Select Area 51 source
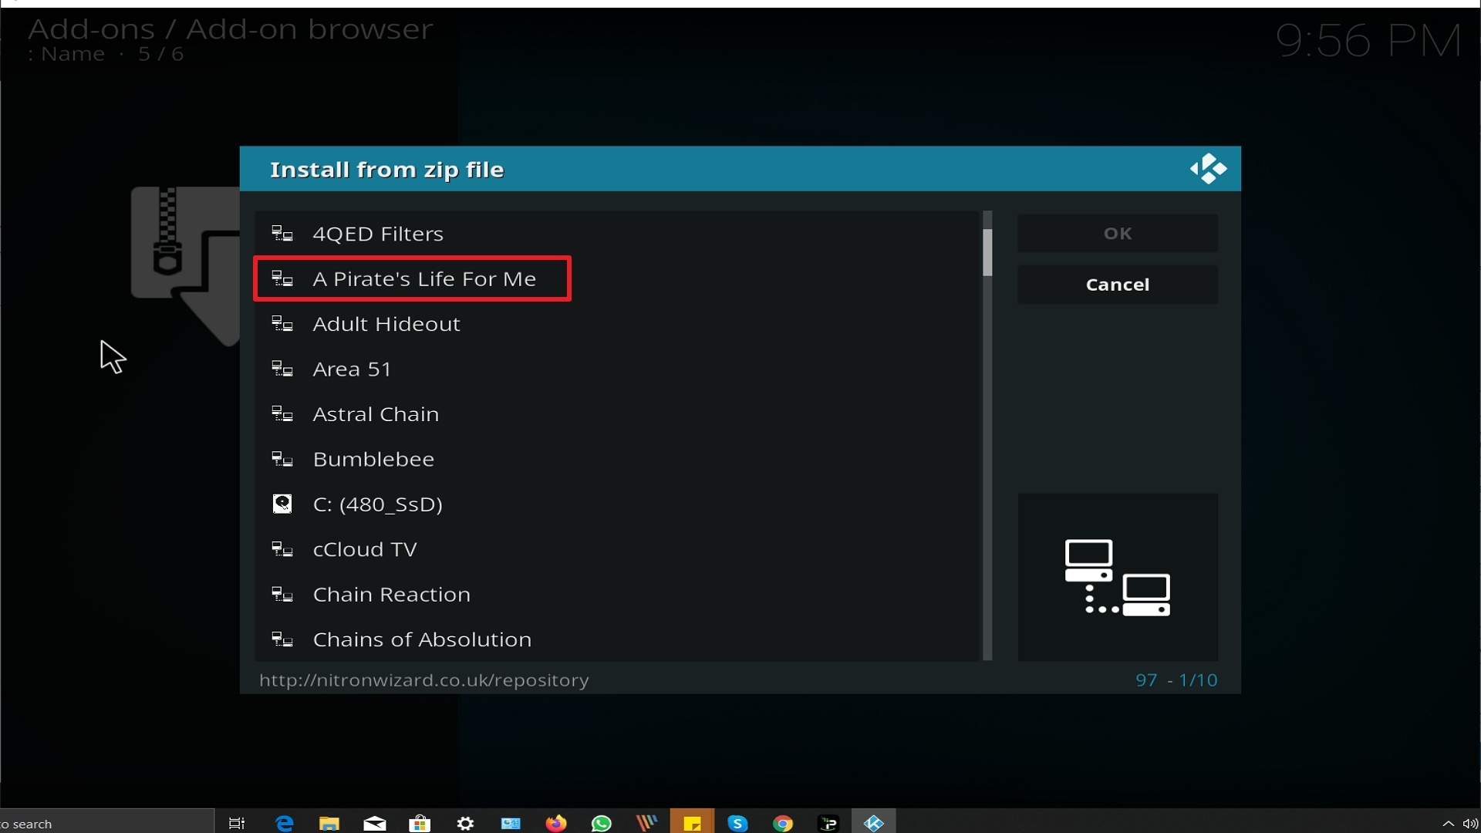 617,369
